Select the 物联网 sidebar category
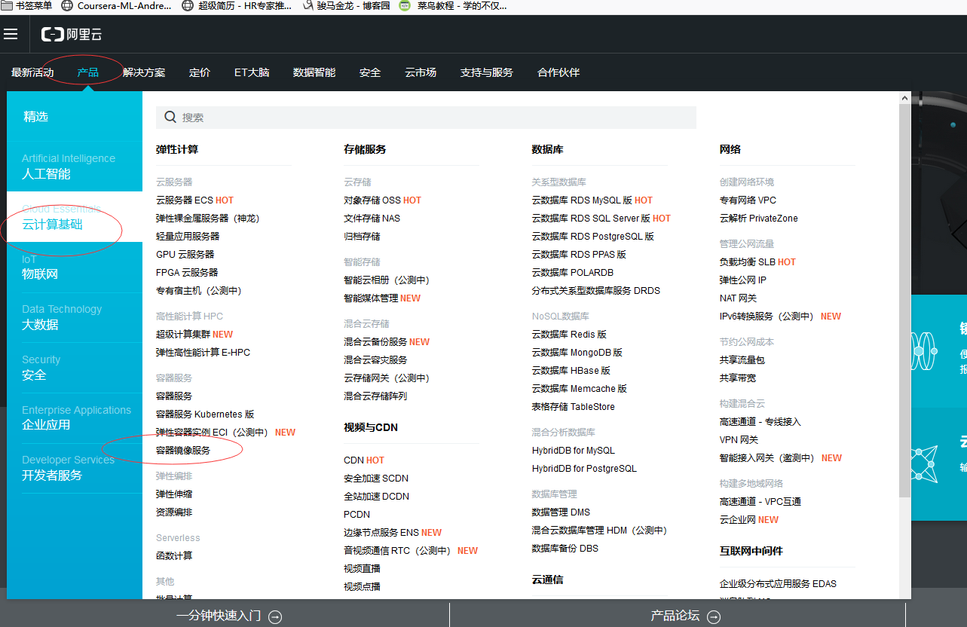Image resolution: width=967 pixels, height=627 pixels. tap(75, 267)
